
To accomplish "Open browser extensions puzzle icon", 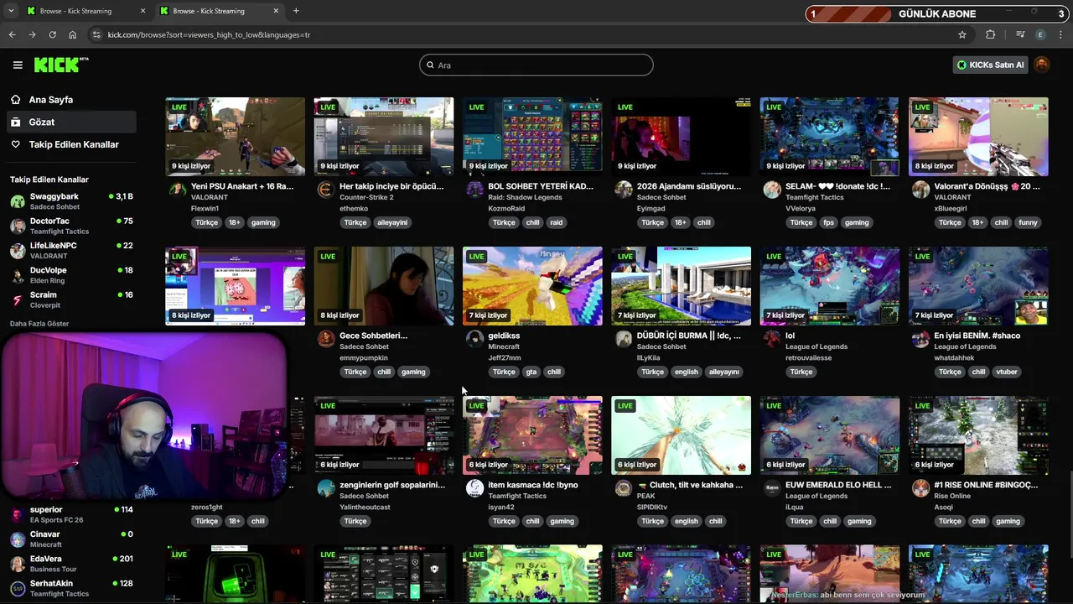I will tap(991, 34).
